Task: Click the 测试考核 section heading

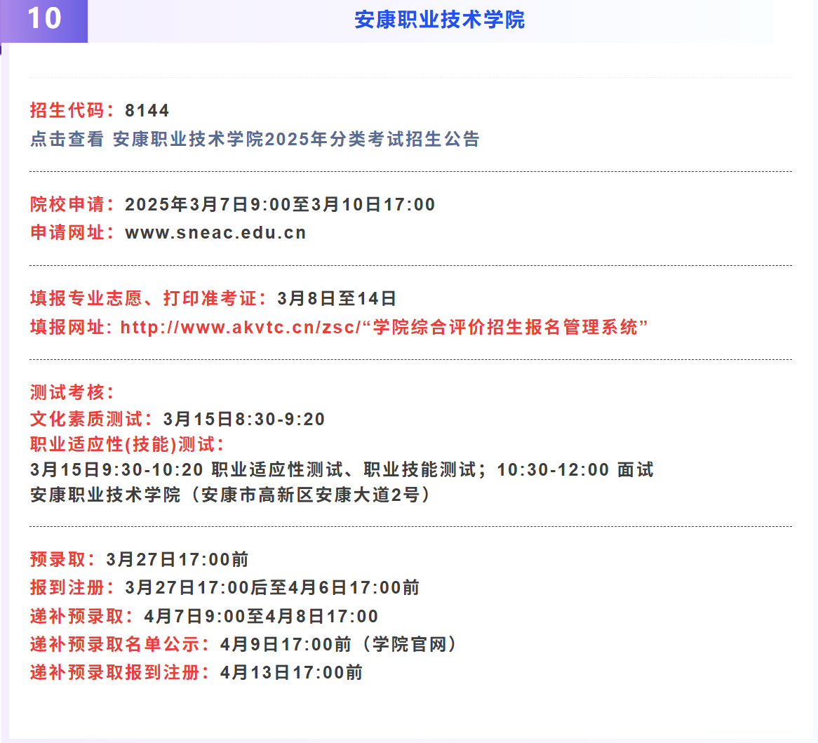Action: (x=72, y=392)
